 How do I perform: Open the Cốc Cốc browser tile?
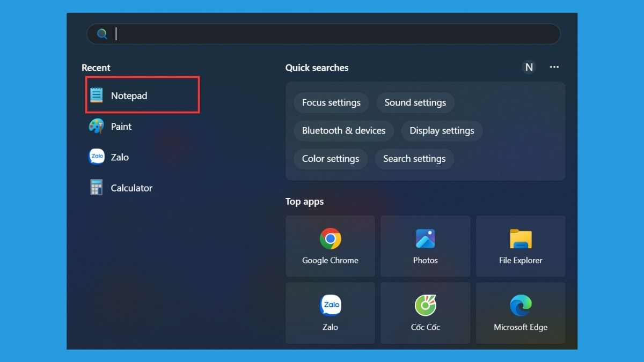[426, 313]
